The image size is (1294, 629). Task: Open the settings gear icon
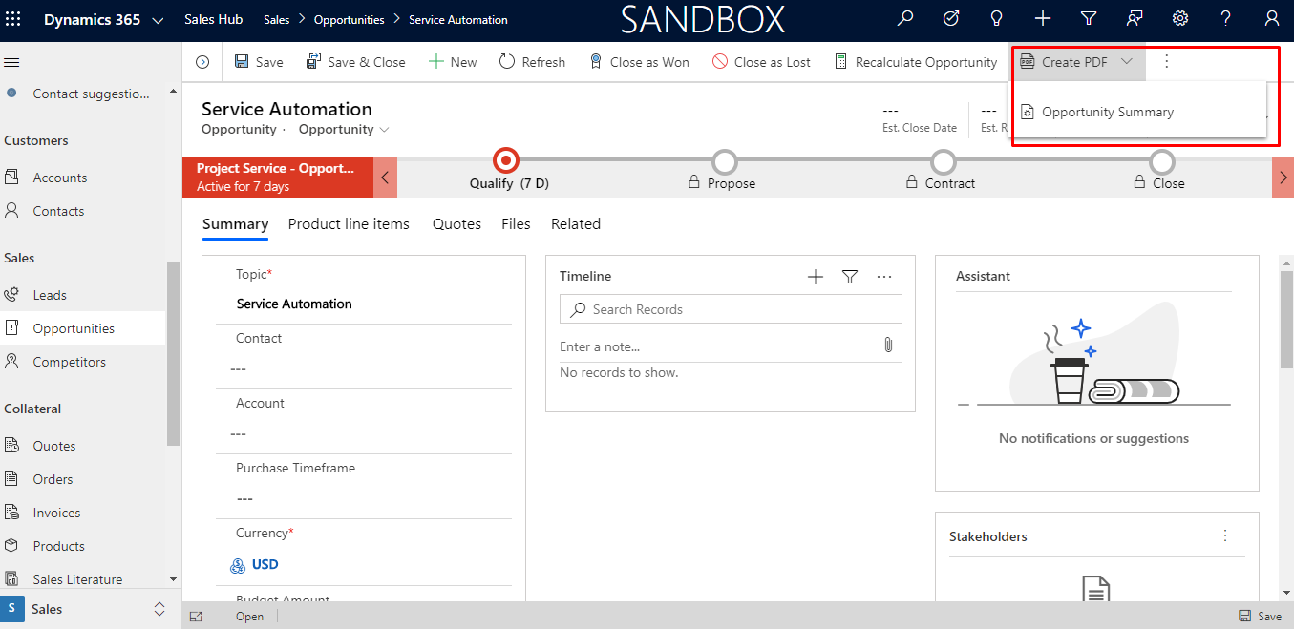click(x=1180, y=18)
